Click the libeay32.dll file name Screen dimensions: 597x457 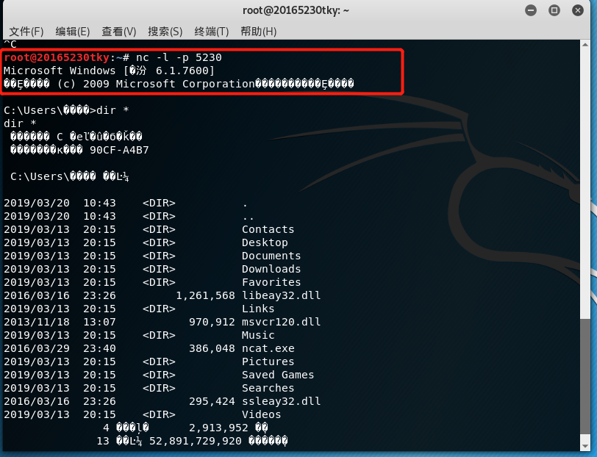282,295
